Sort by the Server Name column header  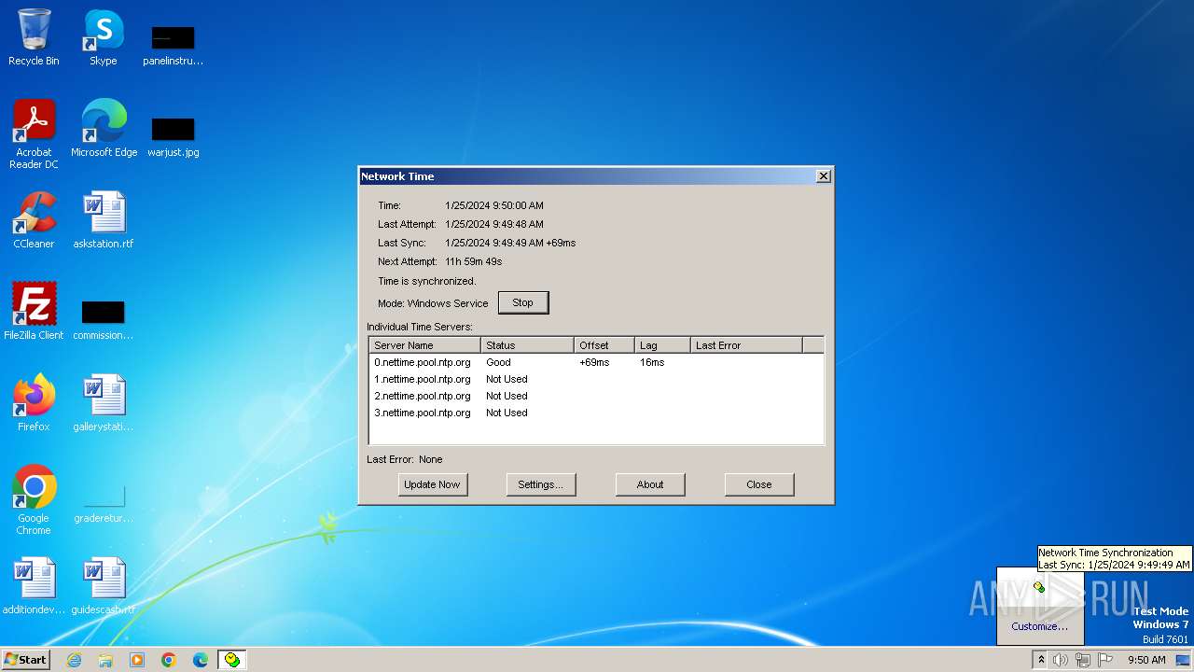425,345
